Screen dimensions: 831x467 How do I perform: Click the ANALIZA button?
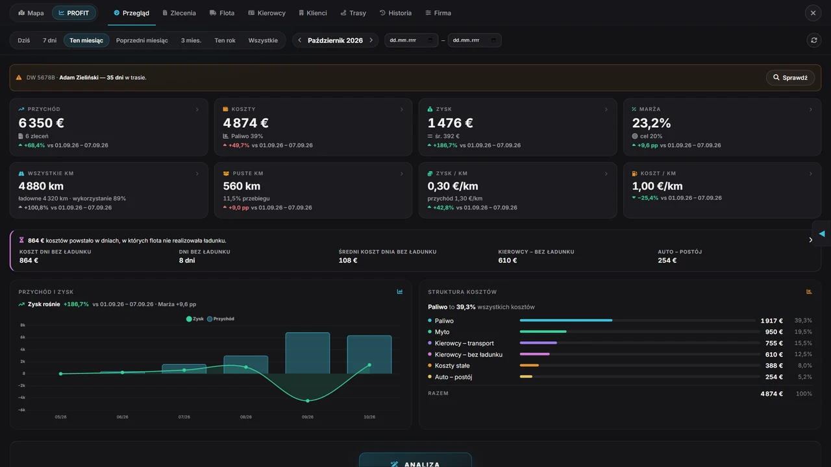click(x=415, y=462)
